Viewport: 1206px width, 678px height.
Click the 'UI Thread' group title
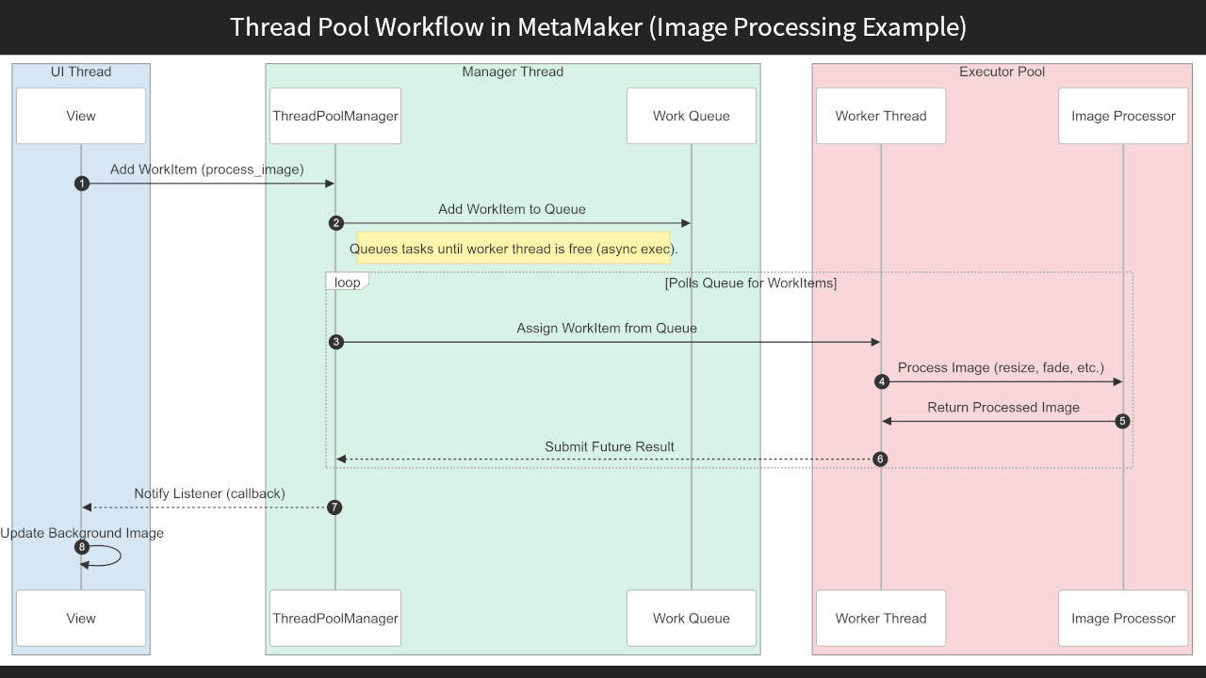coord(81,72)
